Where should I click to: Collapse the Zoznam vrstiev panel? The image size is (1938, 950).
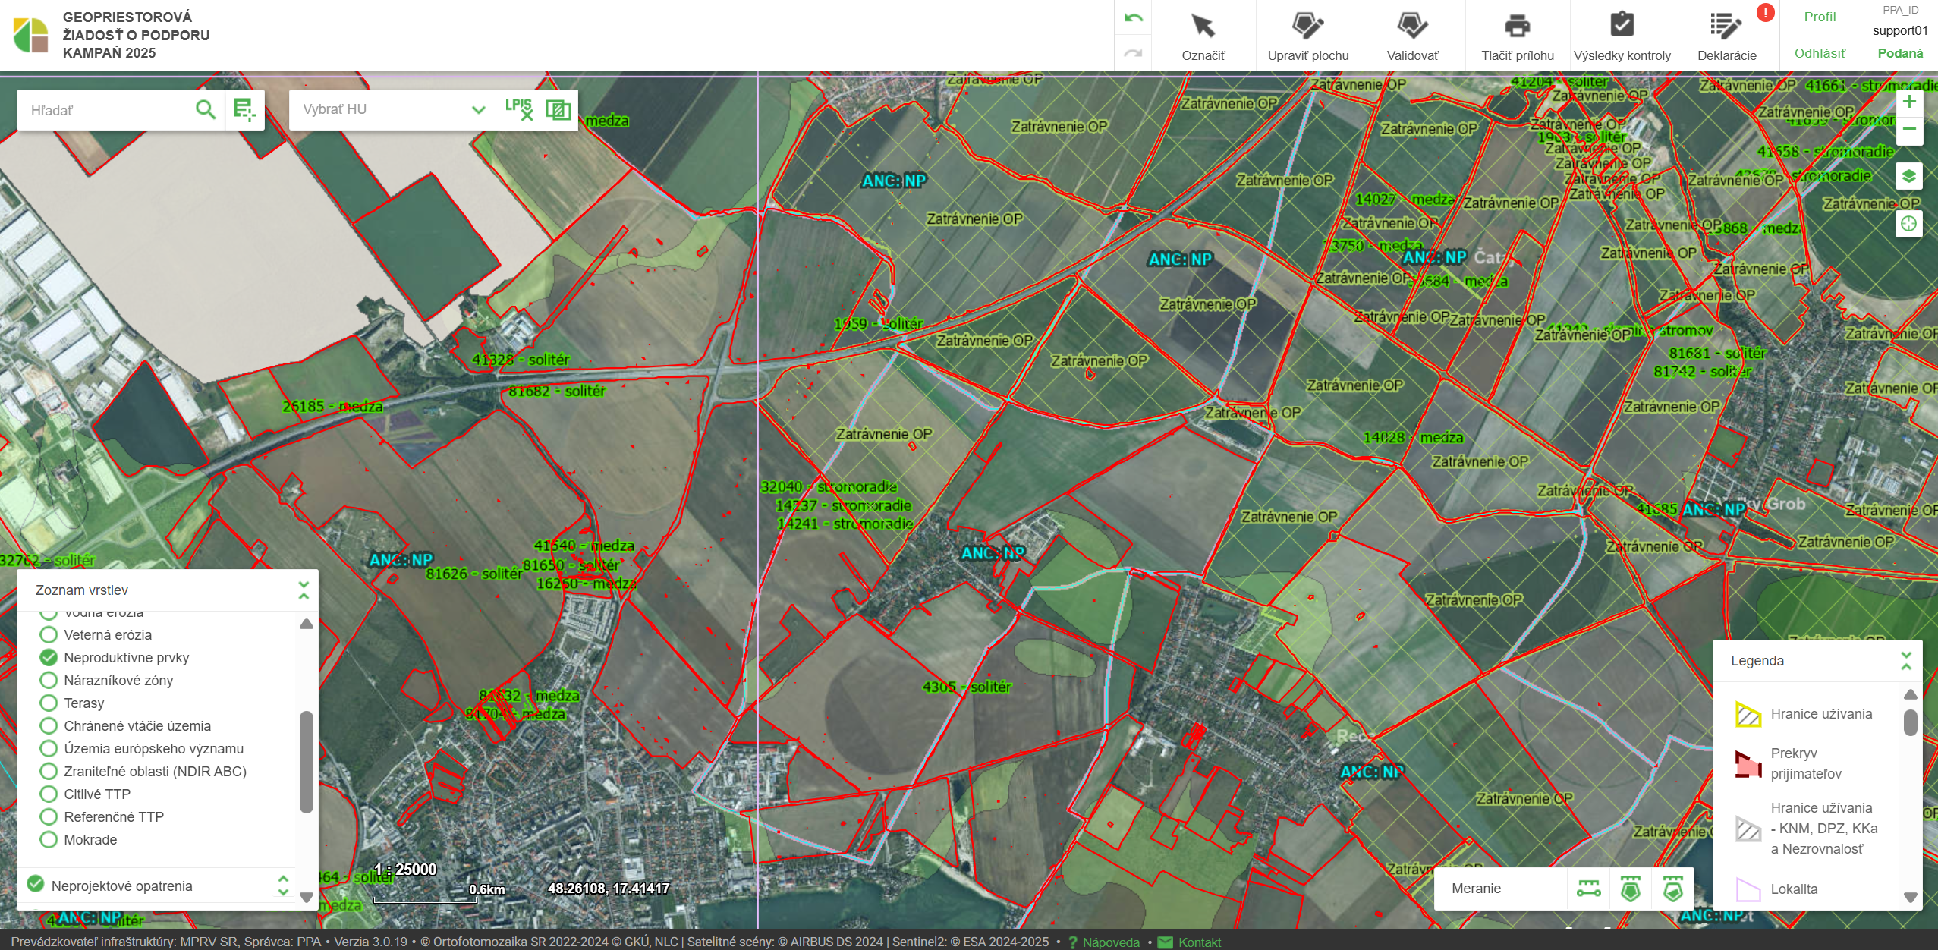tap(304, 590)
